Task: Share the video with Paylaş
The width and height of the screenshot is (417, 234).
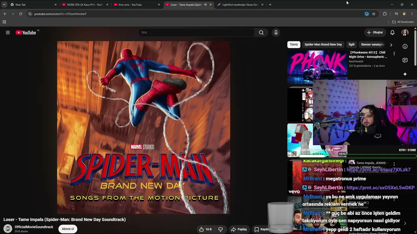Action: tap(239, 229)
